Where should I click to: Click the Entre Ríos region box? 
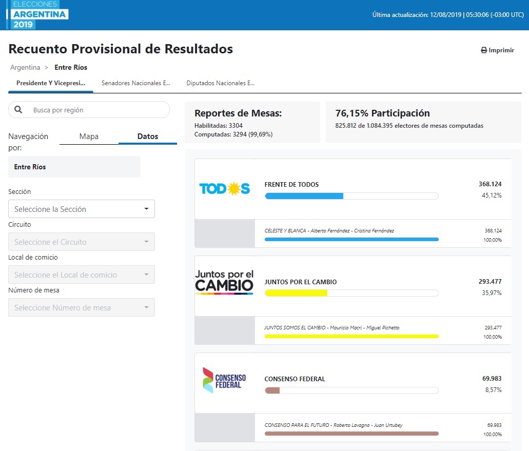pos(74,167)
